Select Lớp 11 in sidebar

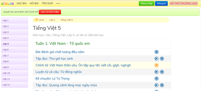(x=15, y=79)
